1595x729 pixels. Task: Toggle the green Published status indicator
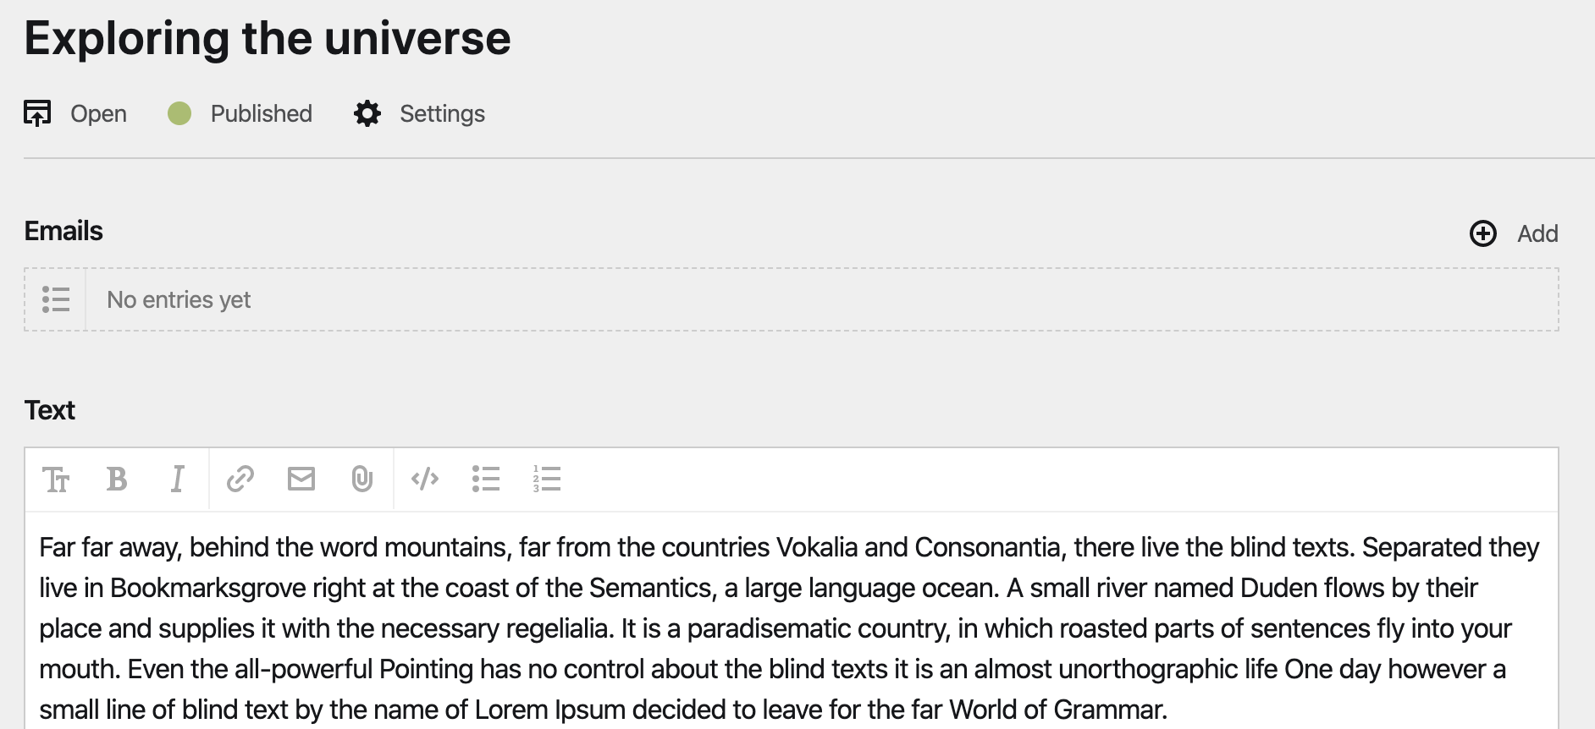(x=179, y=113)
